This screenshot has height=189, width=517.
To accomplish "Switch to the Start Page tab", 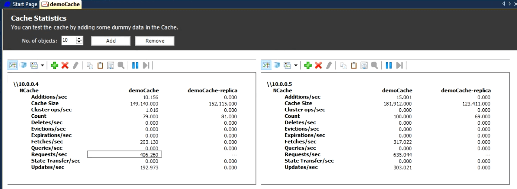I will [21, 4].
